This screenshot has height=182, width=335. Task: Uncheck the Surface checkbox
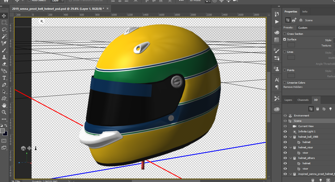tap(285, 40)
